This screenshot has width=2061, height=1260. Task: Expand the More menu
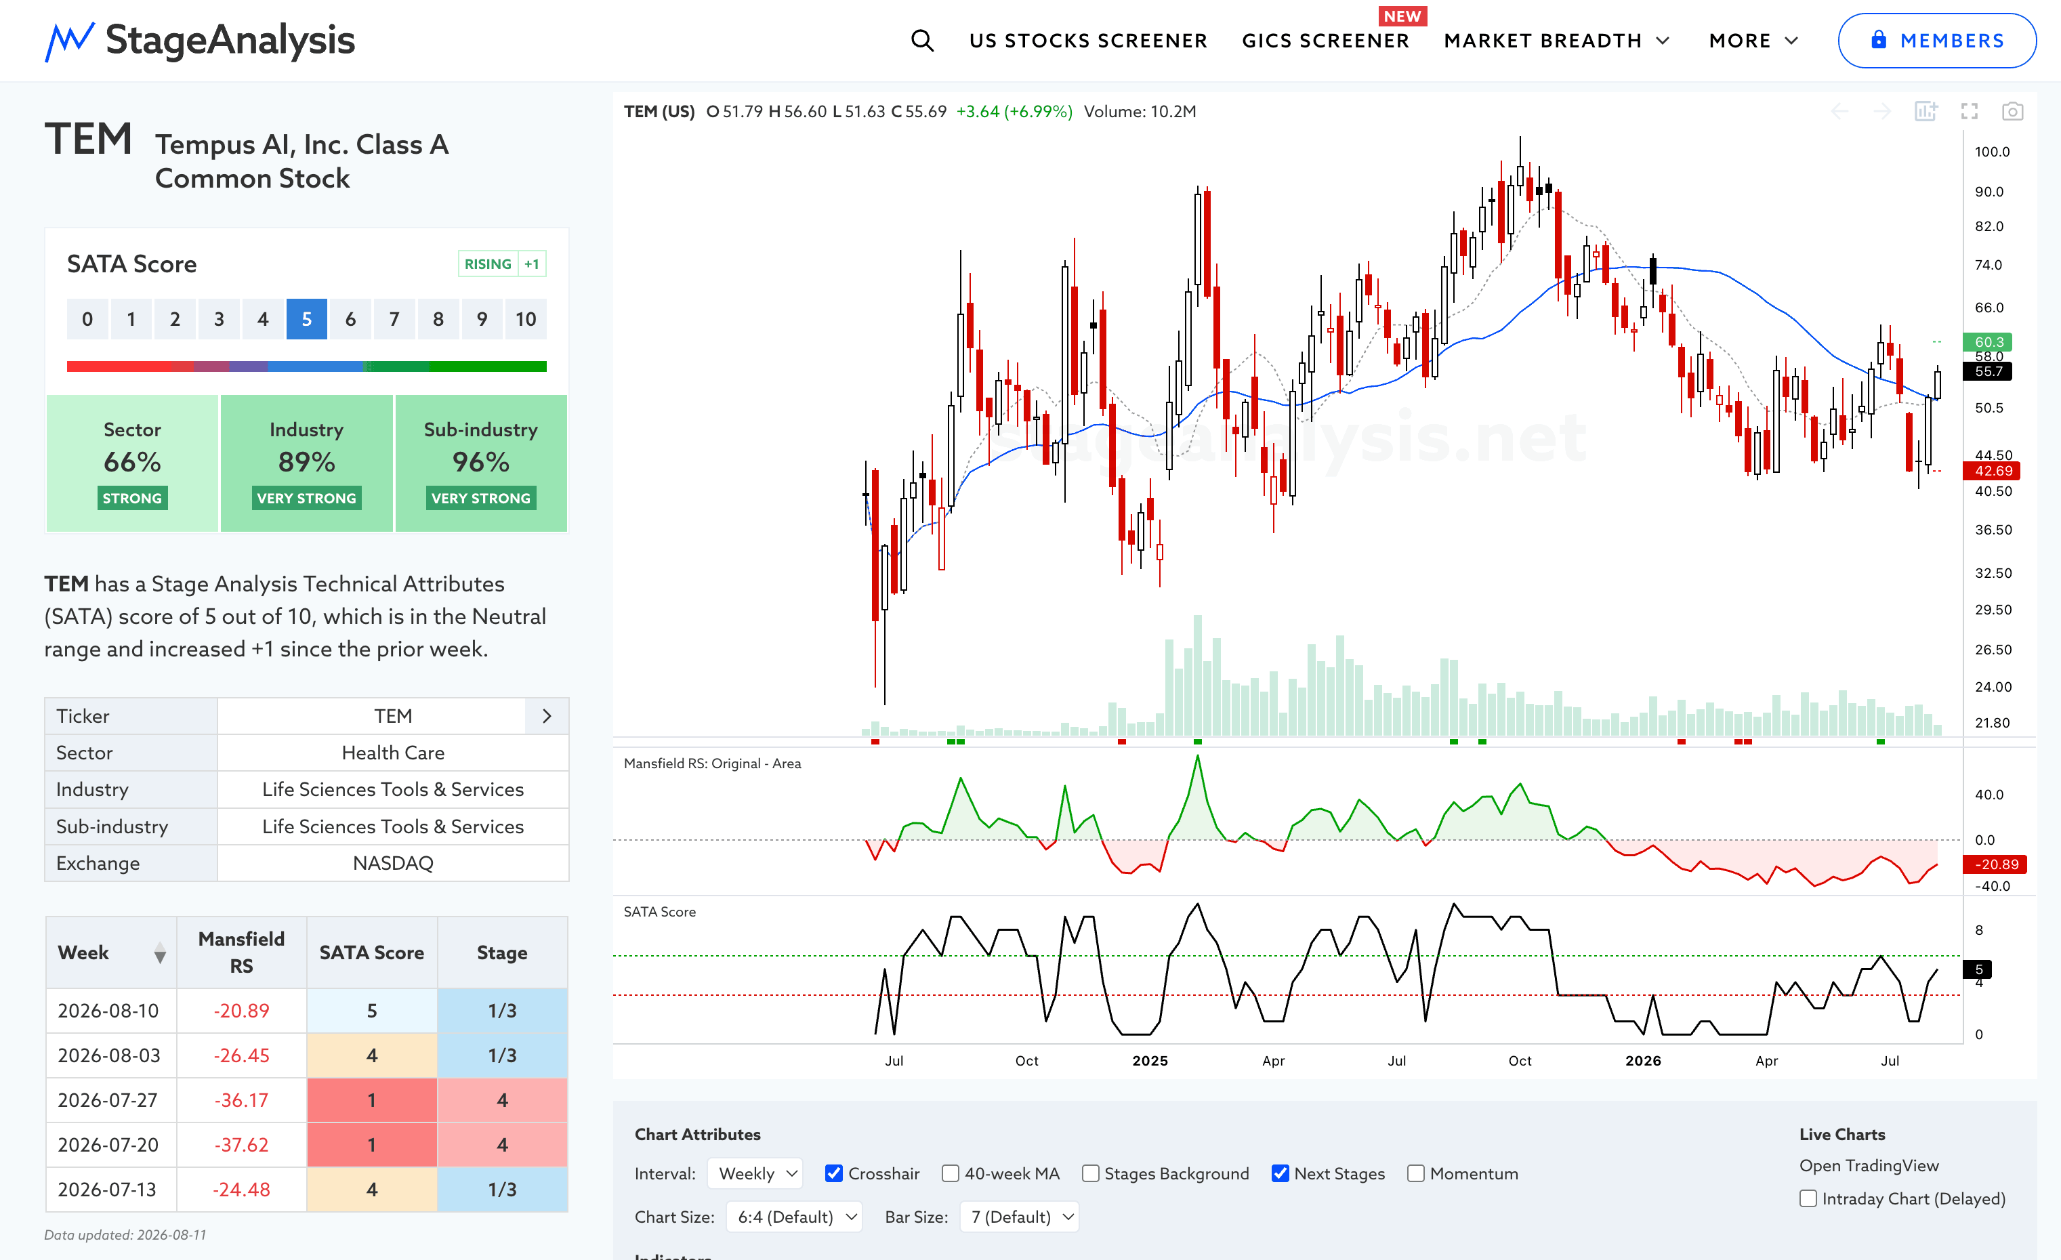tap(1753, 40)
